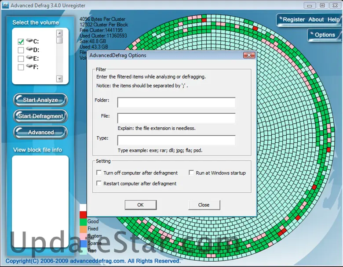Image resolution: width=343 pixels, height=267 pixels.
Task: Enable Turn off computer after defragment
Action: [x=99, y=173]
